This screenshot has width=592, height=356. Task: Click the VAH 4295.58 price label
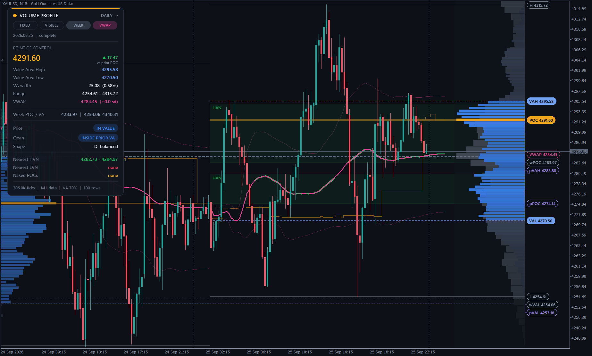pos(541,101)
